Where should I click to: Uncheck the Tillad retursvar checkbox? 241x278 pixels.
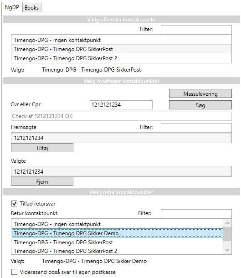tap(15, 204)
